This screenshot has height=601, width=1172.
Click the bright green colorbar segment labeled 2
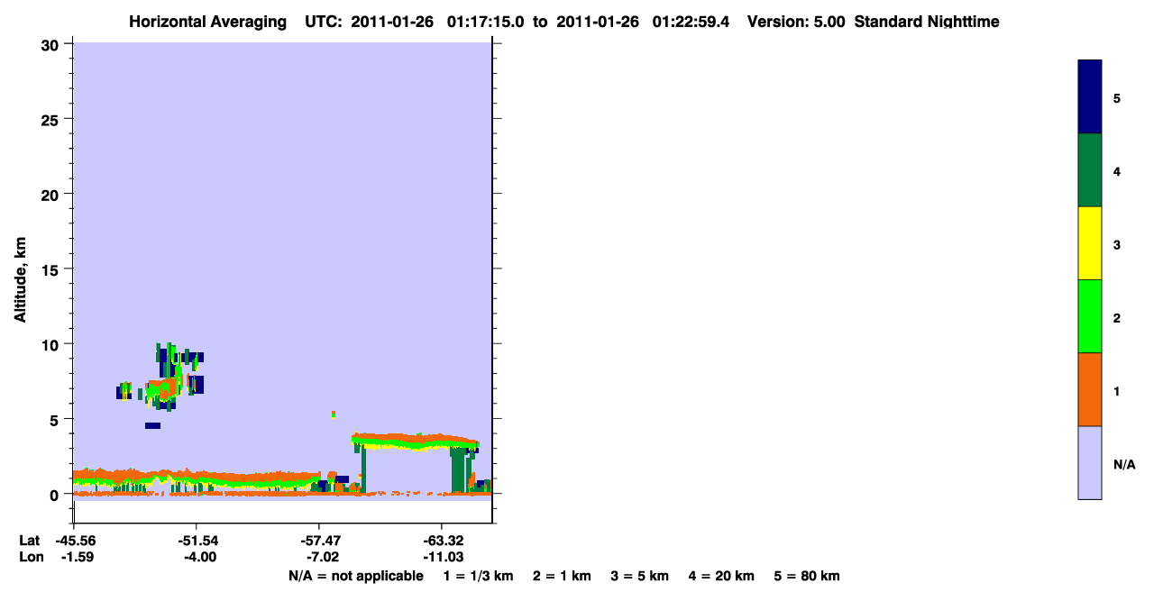coord(1090,316)
